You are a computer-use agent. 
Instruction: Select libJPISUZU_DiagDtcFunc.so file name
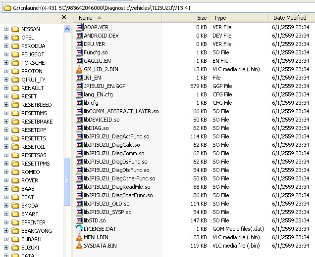point(116,170)
